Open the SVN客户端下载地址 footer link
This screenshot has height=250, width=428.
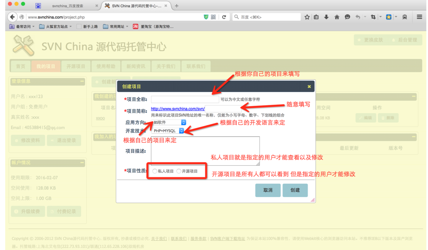[x=227, y=239]
